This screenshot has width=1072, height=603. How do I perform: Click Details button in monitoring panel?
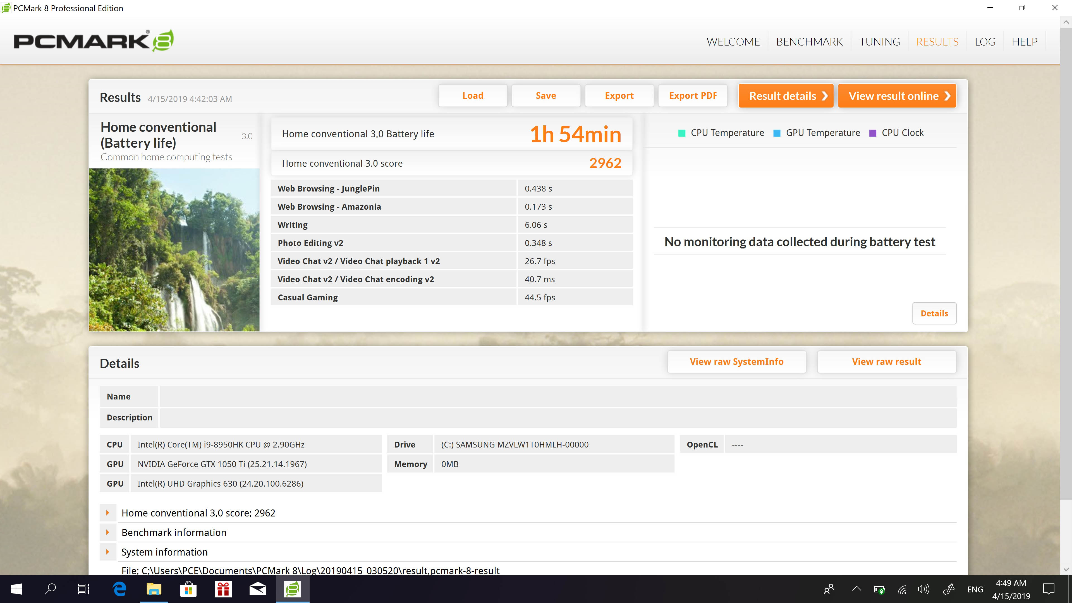click(934, 313)
